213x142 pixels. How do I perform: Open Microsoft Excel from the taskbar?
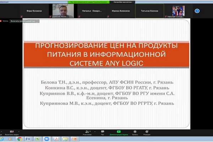[x=37, y=139]
